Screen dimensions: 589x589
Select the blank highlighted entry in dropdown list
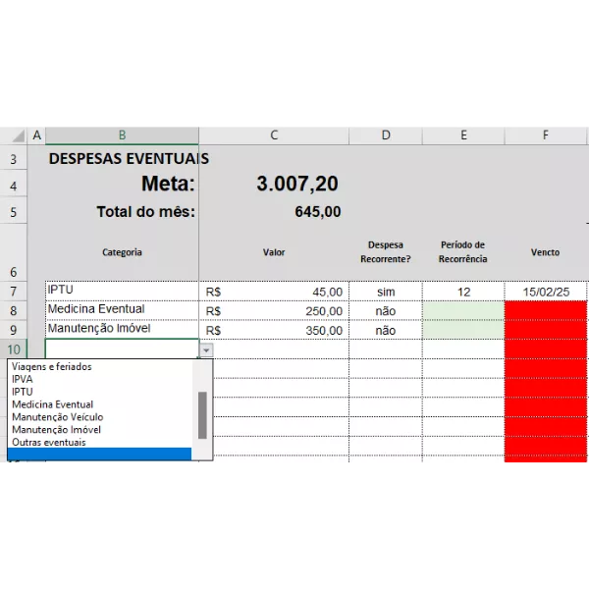pos(99,455)
